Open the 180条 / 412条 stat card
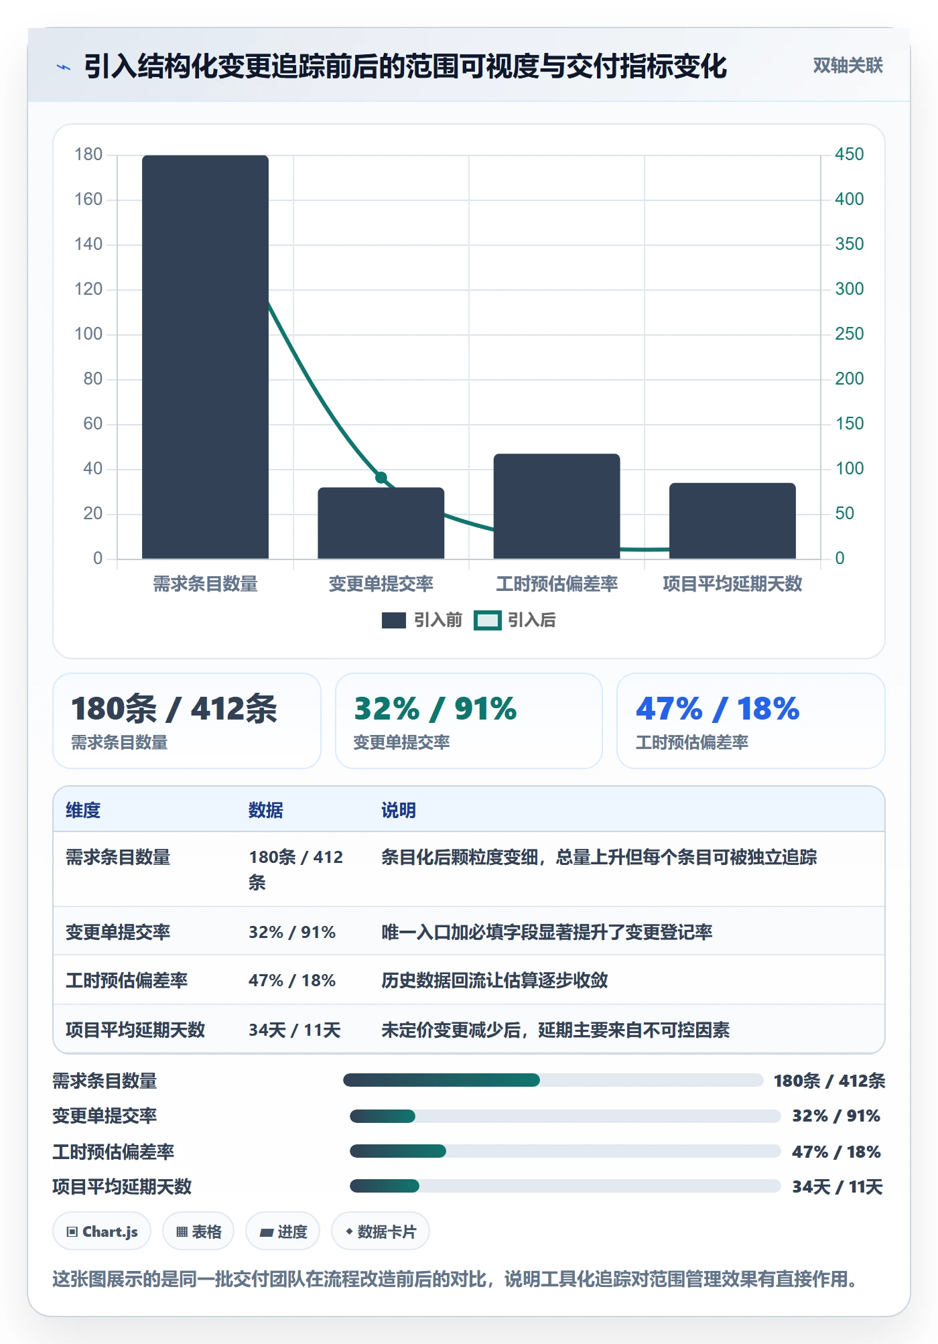The image size is (938, 1344). click(x=187, y=721)
